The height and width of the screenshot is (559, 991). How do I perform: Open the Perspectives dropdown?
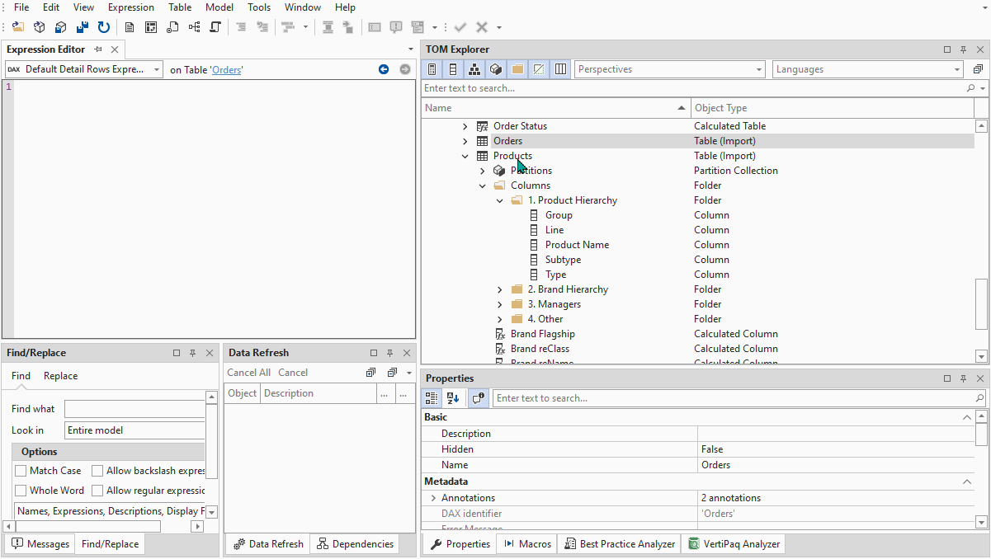pyautogui.click(x=760, y=69)
